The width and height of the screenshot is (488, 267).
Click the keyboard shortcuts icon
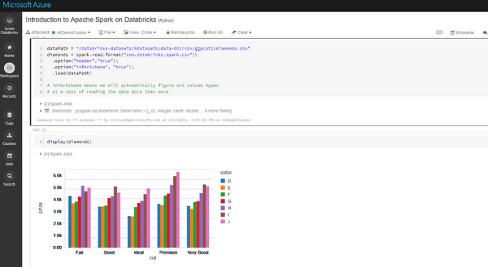tap(439, 32)
